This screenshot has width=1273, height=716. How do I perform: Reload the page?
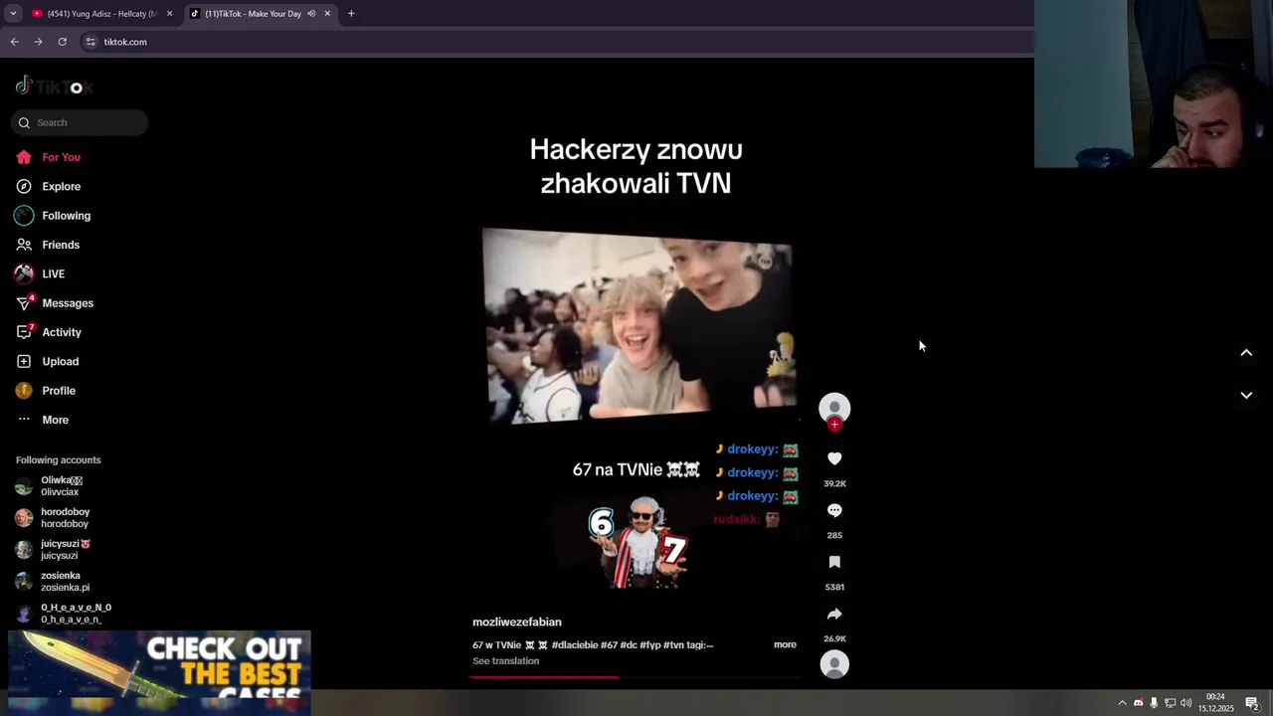(x=62, y=42)
